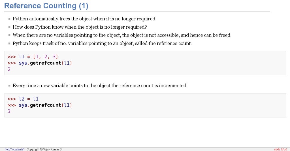290x151 pixels.
Task: Click bullet 'Python automatically frees the object'
Action: point(84,19)
